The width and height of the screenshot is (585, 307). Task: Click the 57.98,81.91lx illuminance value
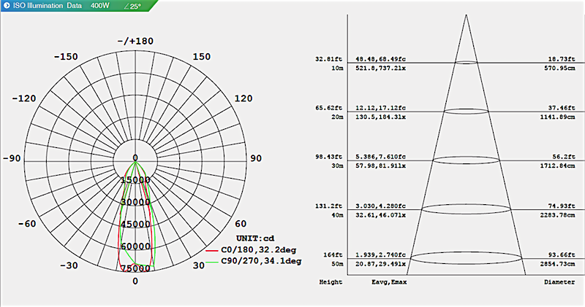pyautogui.click(x=380, y=166)
